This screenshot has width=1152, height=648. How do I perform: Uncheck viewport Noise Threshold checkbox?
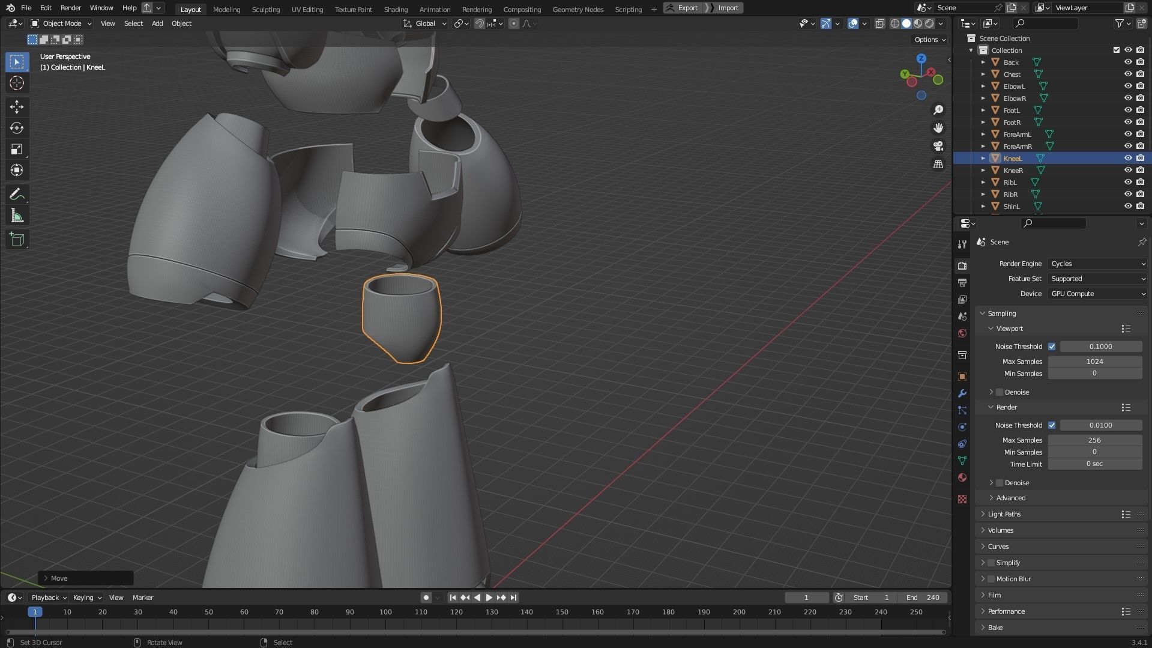1052,347
